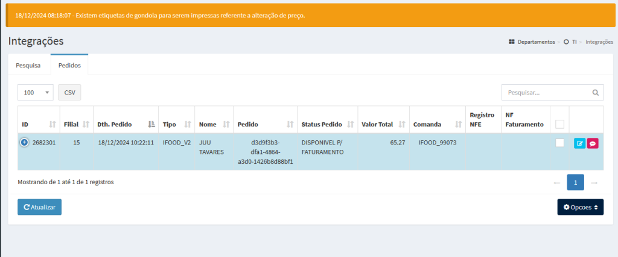The image size is (618, 257).
Task: Click the Atualizar refresh button
Action: click(x=39, y=207)
